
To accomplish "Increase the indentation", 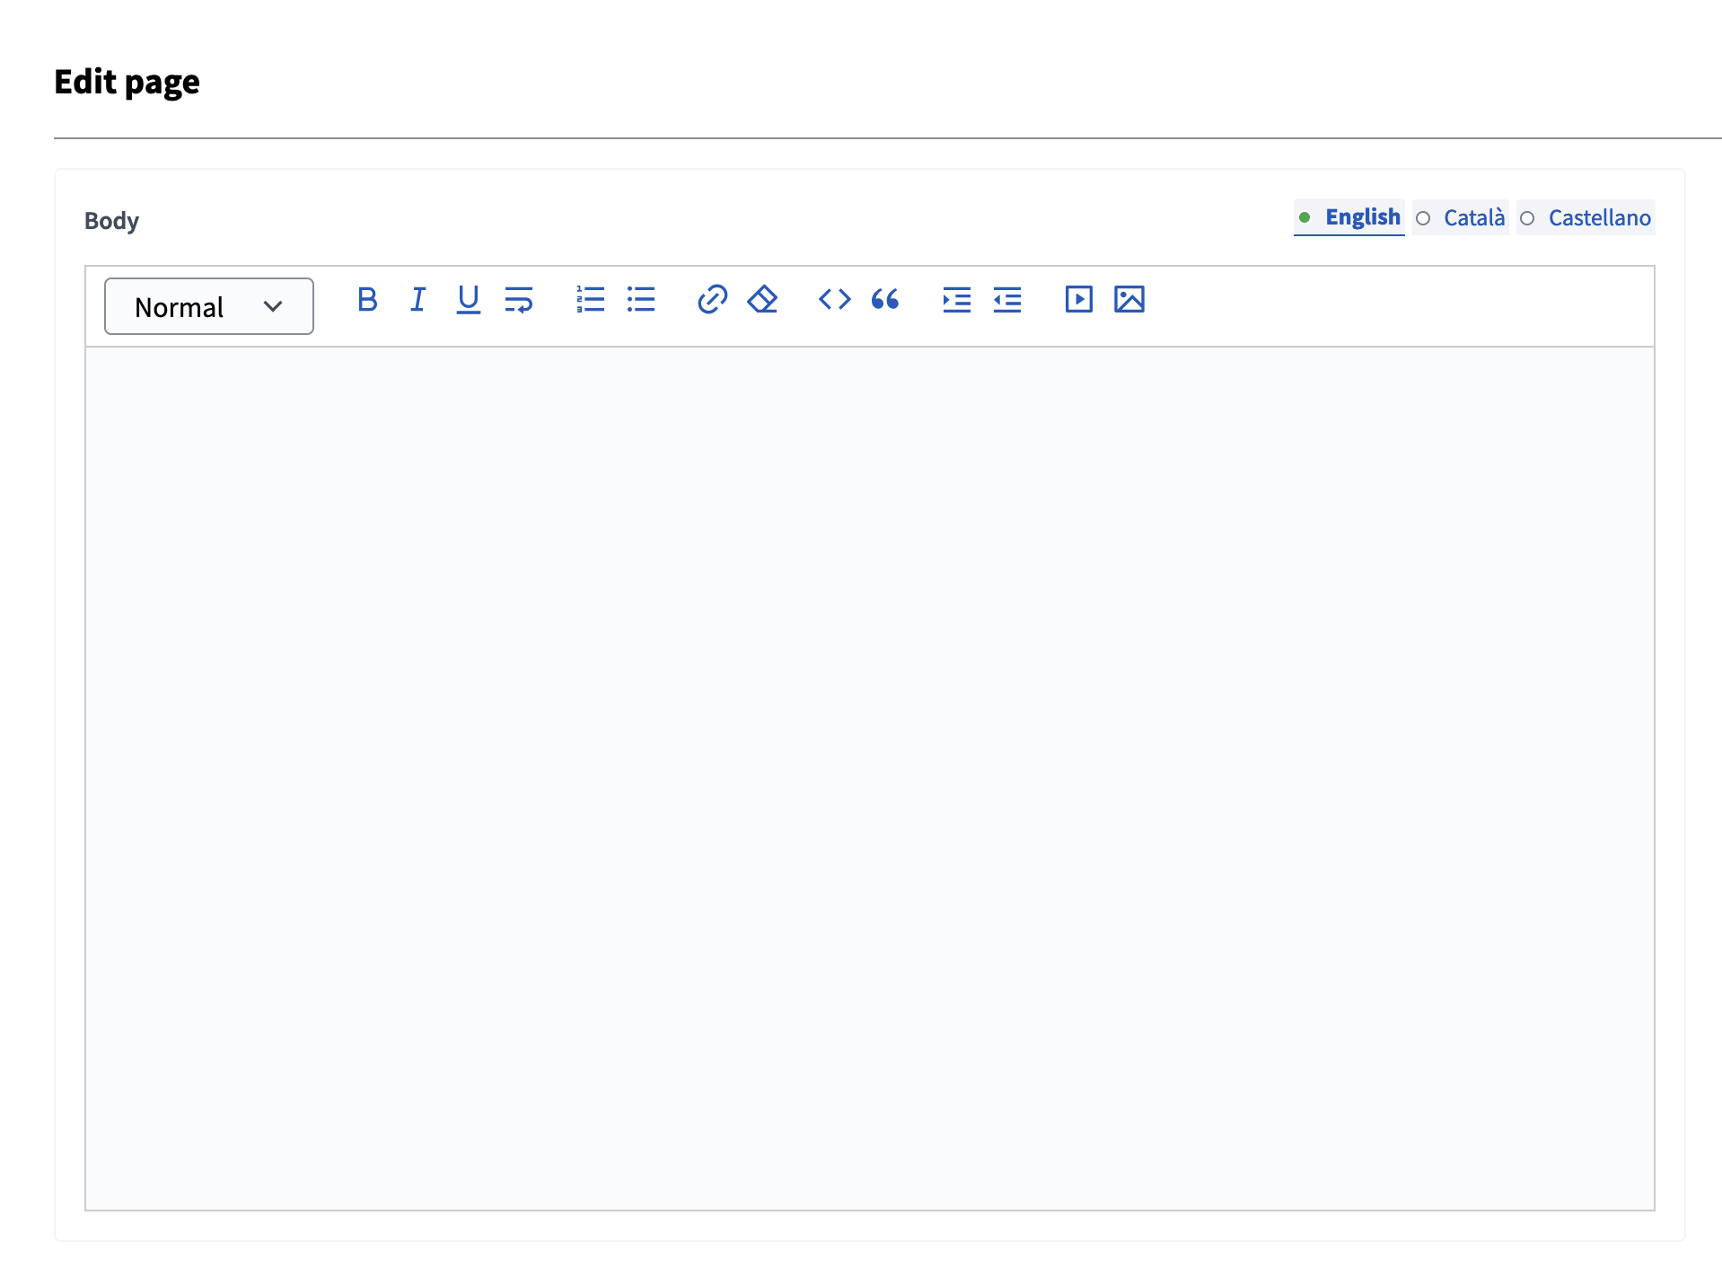I will [955, 300].
